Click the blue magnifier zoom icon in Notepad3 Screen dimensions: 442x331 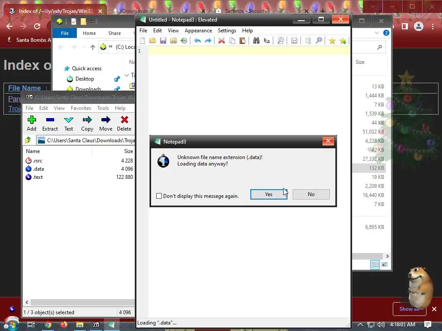pos(319,41)
